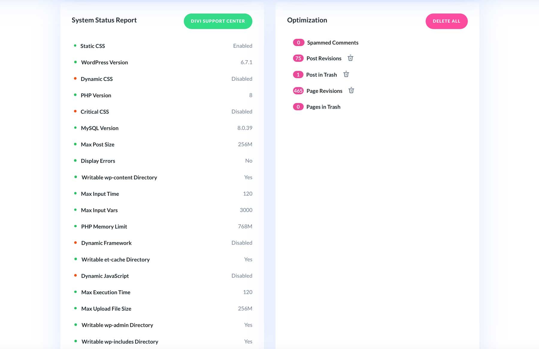Clear Page Revisions with the trash icon
Viewport: 539px width, 349px height.
pyautogui.click(x=351, y=90)
